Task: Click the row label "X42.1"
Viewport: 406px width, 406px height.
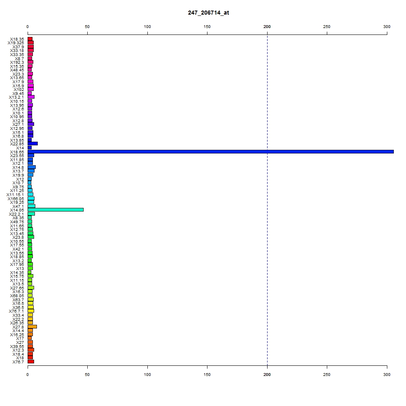Action: pos(18,249)
